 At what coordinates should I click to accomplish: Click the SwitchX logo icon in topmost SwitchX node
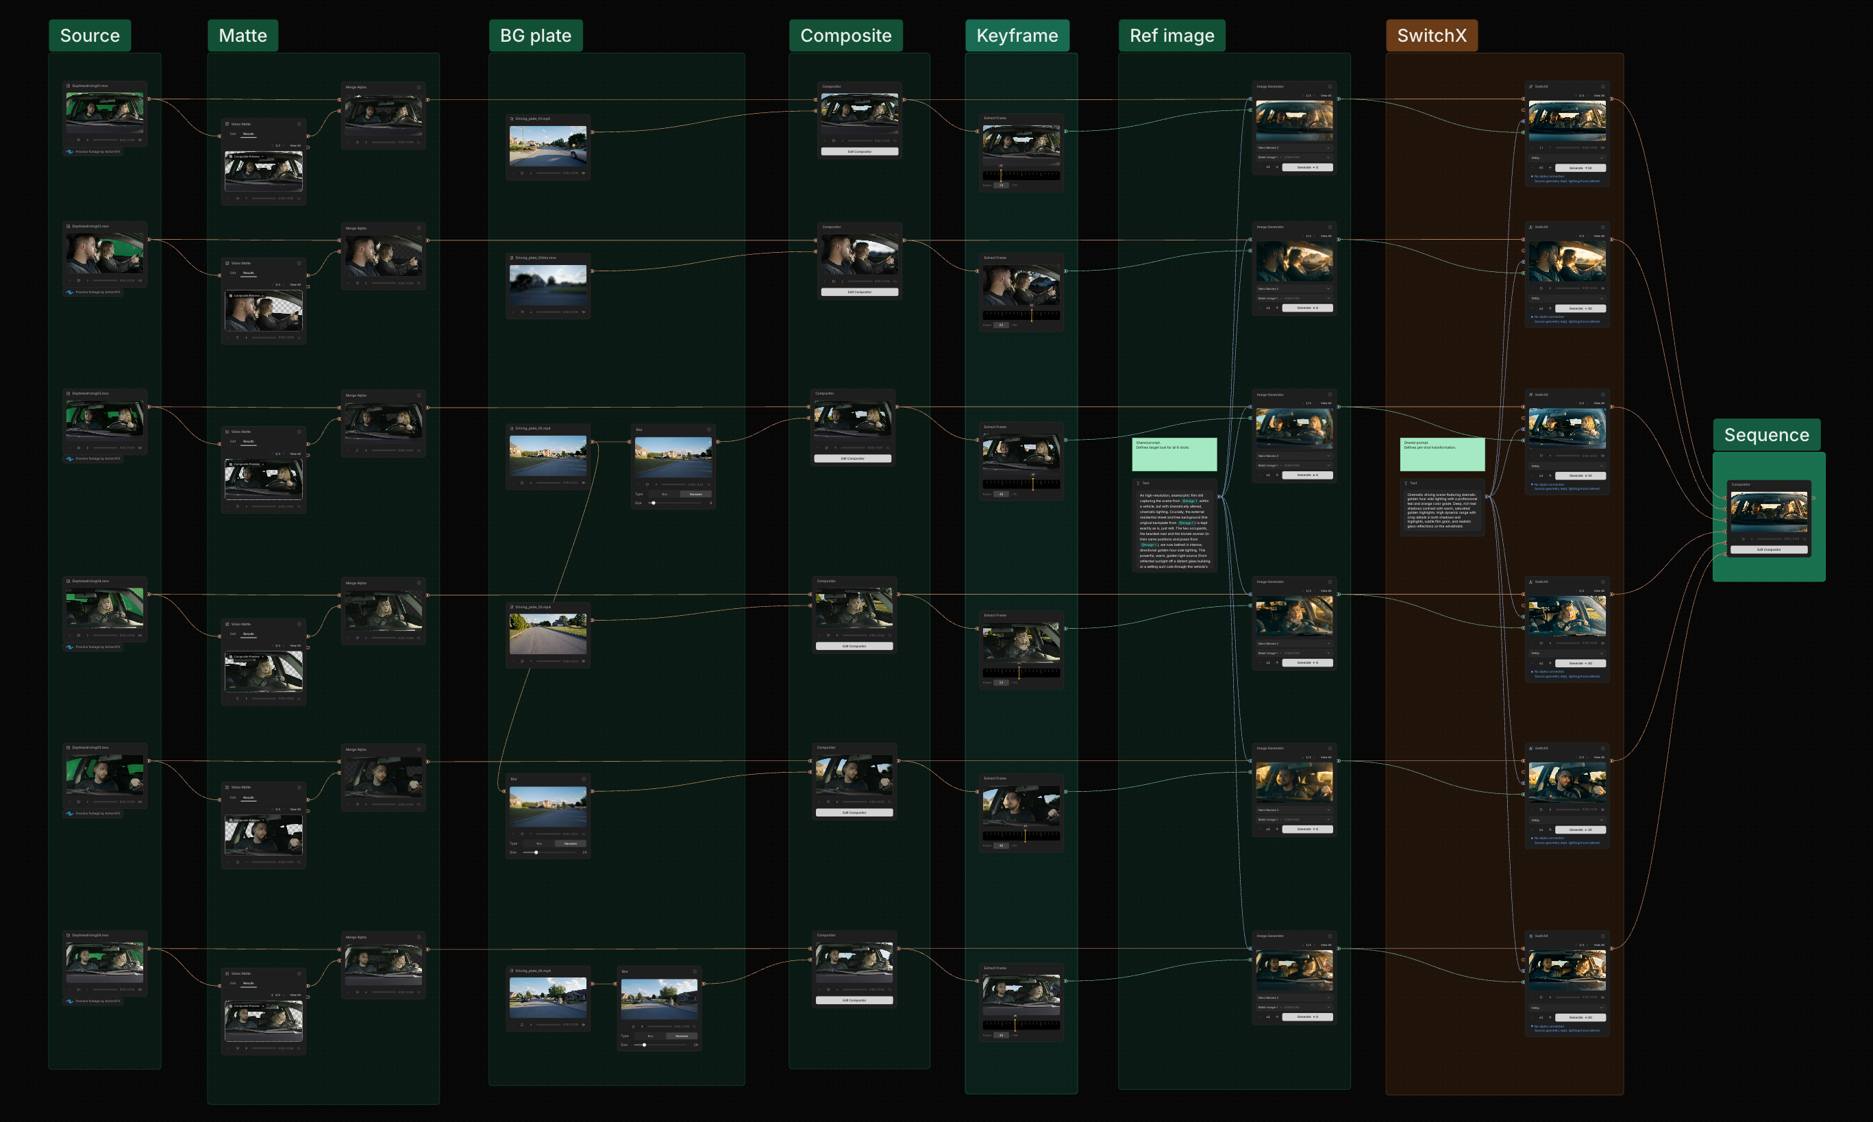[1531, 86]
